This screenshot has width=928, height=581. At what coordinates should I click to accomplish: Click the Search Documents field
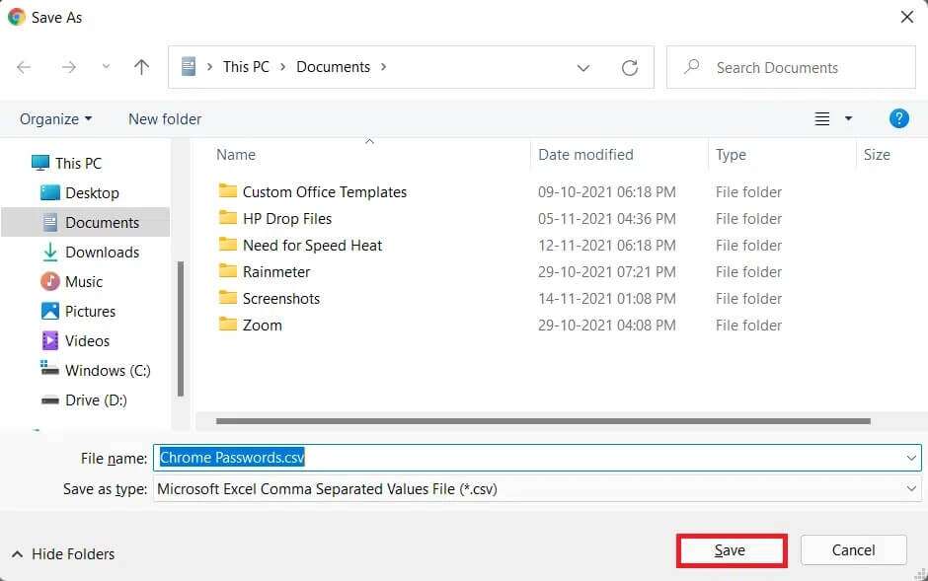tap(791, 67)
